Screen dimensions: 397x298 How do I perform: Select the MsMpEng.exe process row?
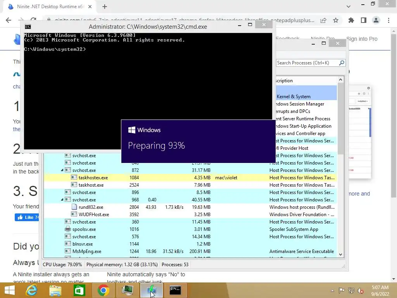click(x=190, y=251)
